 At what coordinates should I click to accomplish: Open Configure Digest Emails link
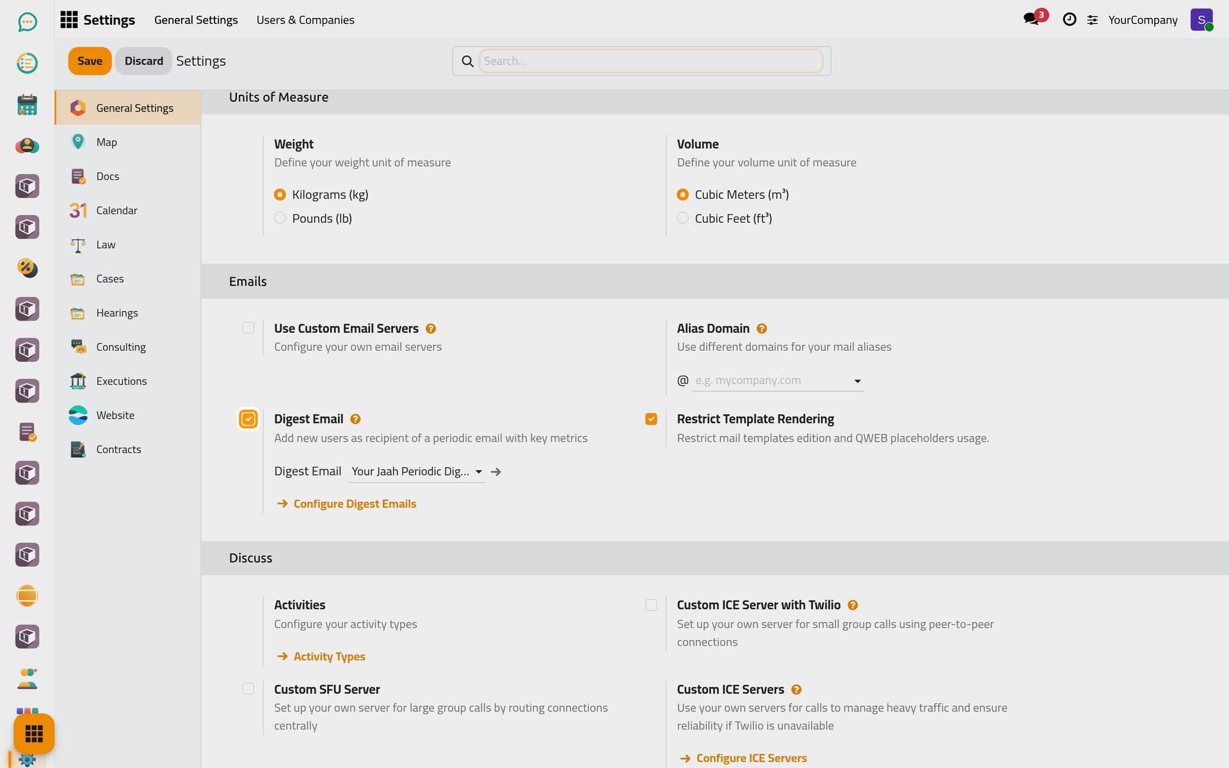pos(347,504)
